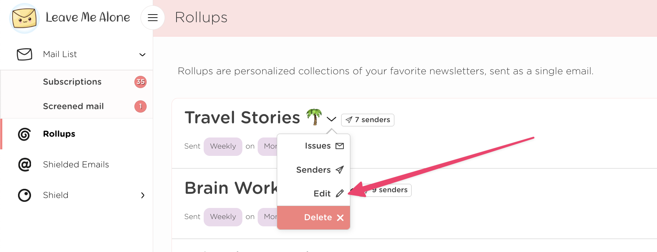This screenshot has height=252, width=657.
Task: Click the Subscriptions 35 count badge
Action: pos(141,82)
